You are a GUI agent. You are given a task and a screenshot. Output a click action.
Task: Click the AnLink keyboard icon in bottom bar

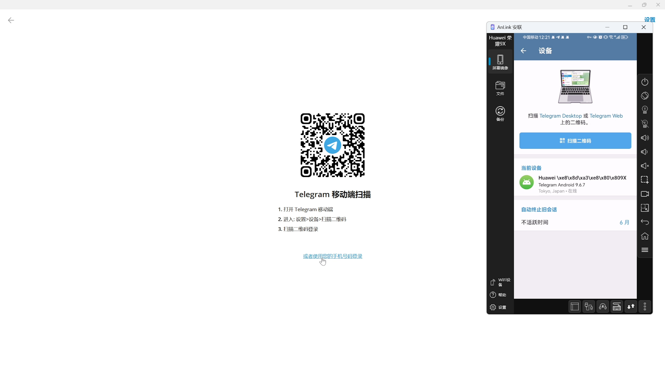click(617, 307)
